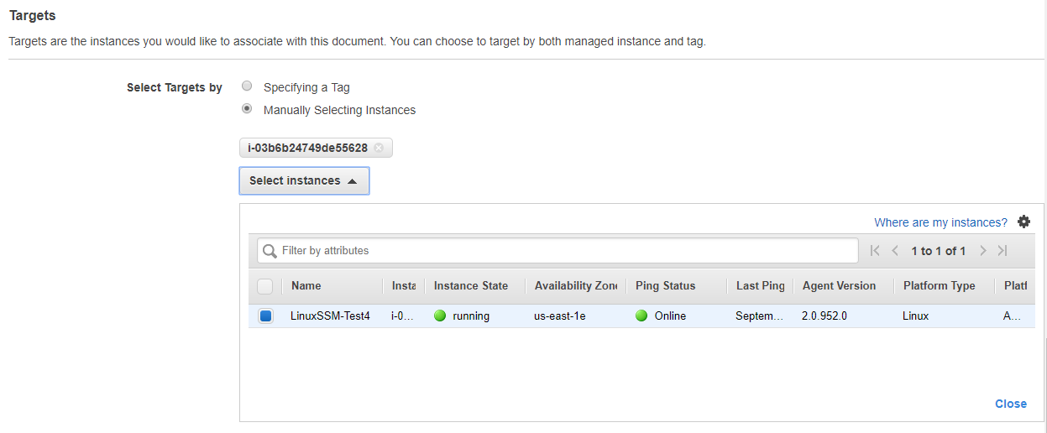Viewport: 1047px width, 433px height.
Task: Go to previous page of instances
Action: [895, 251]
